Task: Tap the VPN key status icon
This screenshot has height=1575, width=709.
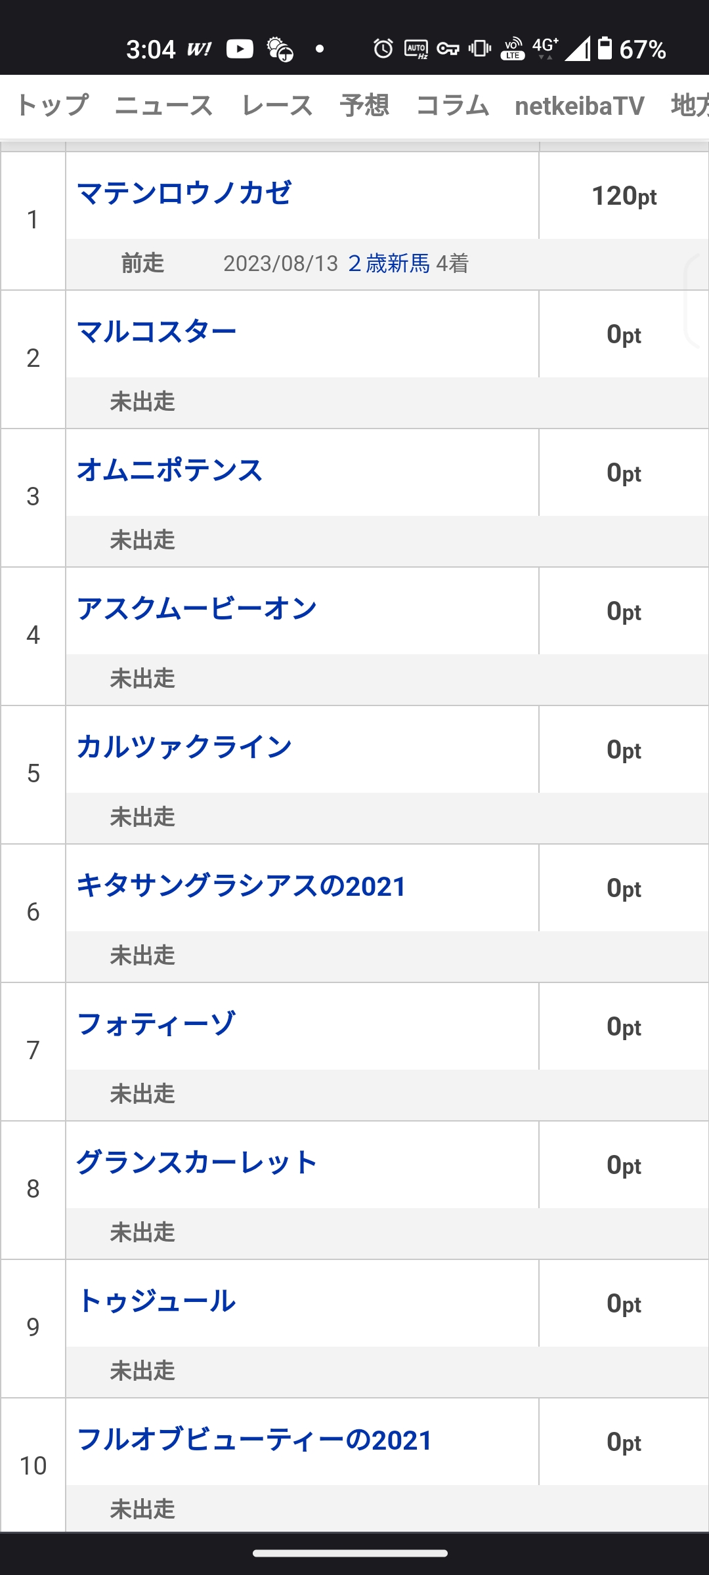Action: coord(448,49)
